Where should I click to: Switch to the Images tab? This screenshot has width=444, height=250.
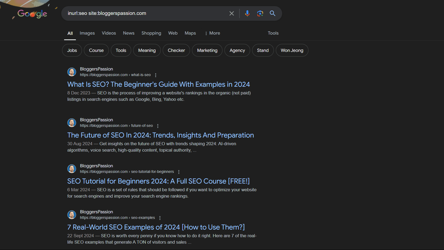coord(87,33)
